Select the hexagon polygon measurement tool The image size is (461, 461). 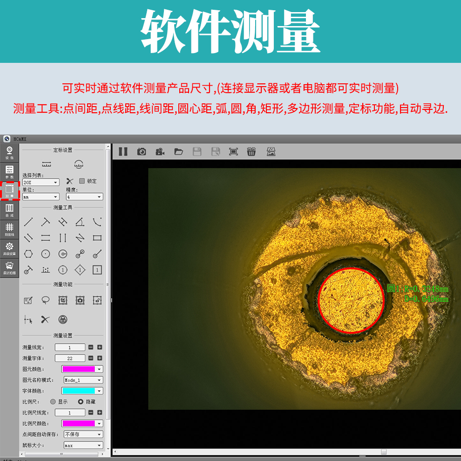pyautogui.click(x=28, y=254)
